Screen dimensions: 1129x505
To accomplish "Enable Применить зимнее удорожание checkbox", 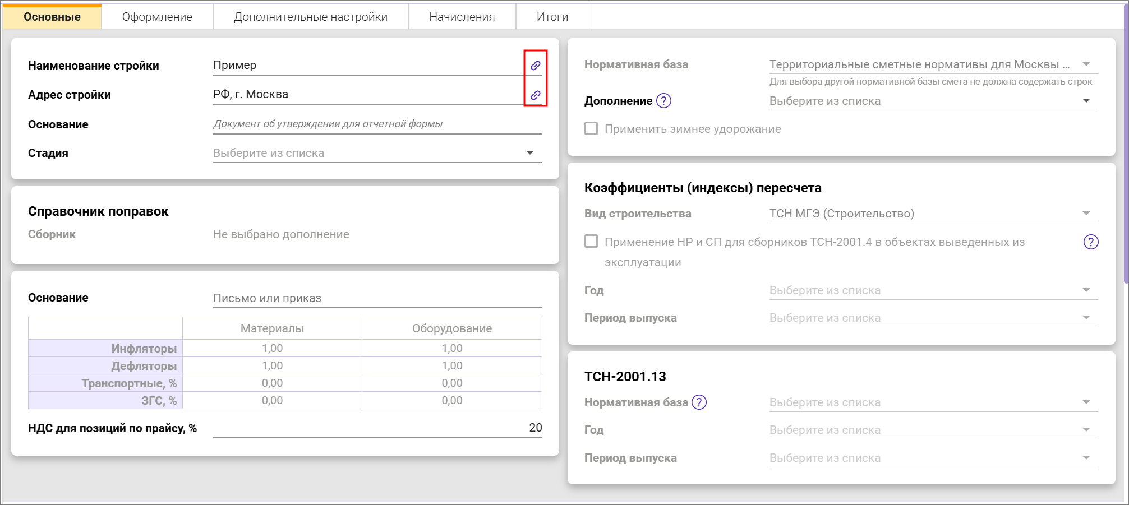I will 591,129.
